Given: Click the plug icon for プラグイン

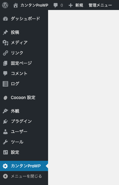Looking at the screenshot, I should tap(5, 121).
